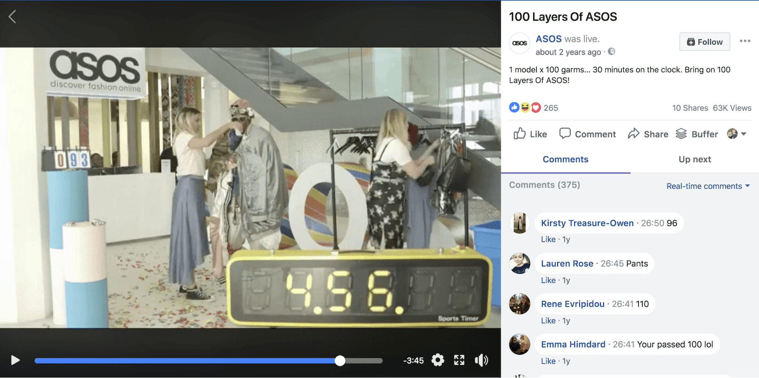Click the play button on the video
The image size is (759, 378).
tap(15, 360)
